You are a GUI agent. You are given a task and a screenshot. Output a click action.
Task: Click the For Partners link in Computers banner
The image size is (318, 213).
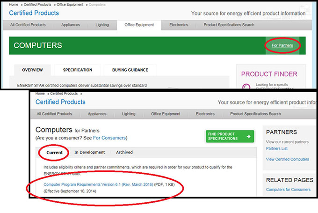tap(282, 45)
